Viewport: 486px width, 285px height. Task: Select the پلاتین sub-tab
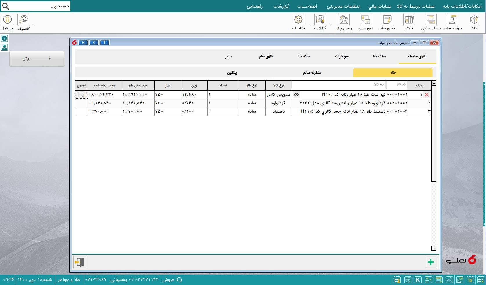232,73
